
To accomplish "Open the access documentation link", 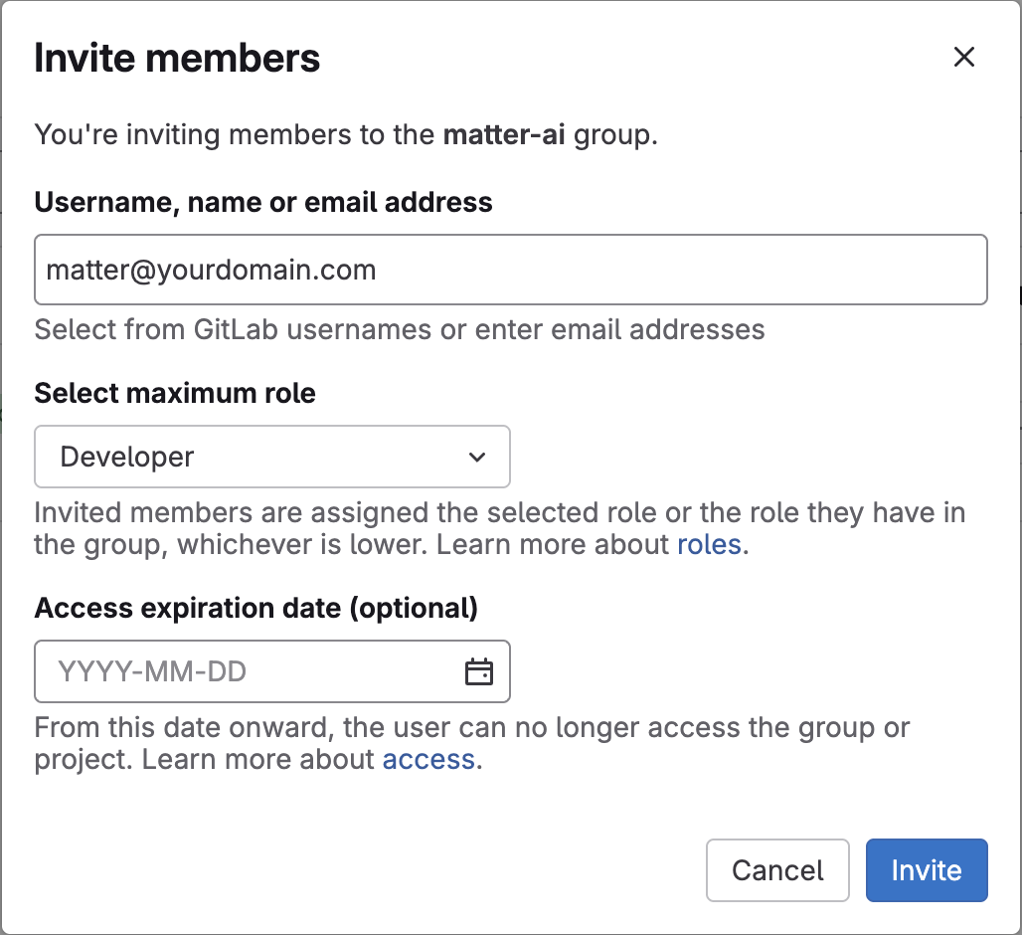I will click(428, 760).
